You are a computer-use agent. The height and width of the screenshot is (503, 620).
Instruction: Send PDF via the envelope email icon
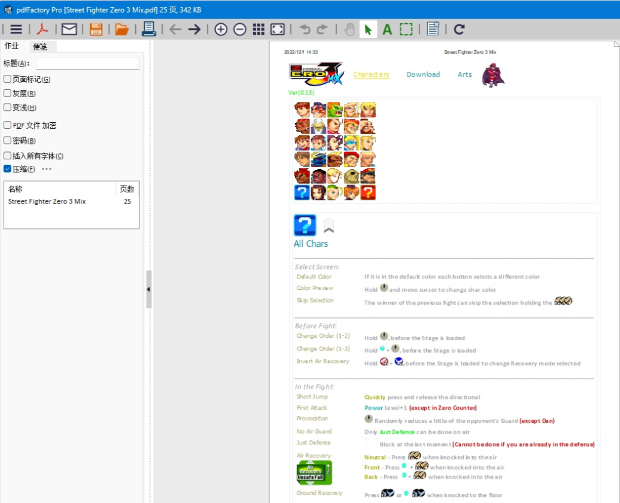tap(69, 29)
